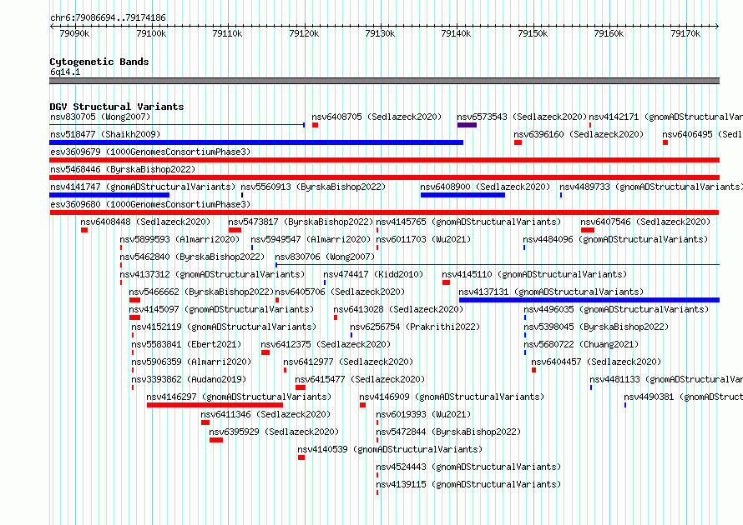Viewport: 743px width, 525px height.
Task: Click the DGV Structural Variants track title
Action: [117, 107]
